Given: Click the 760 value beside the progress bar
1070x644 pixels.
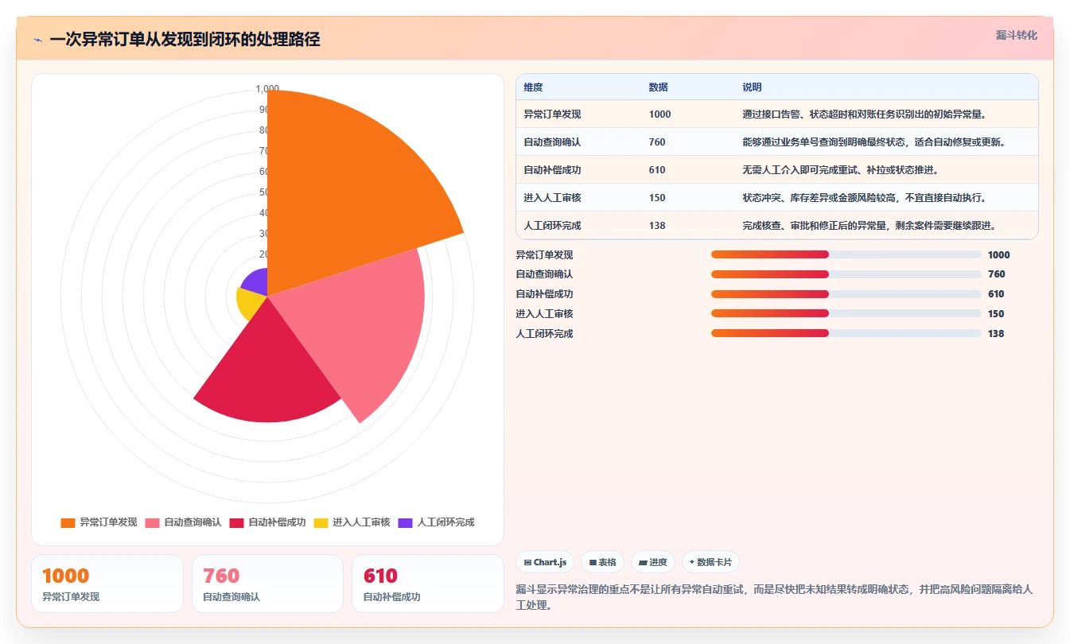Looking at the screenshot, I should (x=996, y=274).
